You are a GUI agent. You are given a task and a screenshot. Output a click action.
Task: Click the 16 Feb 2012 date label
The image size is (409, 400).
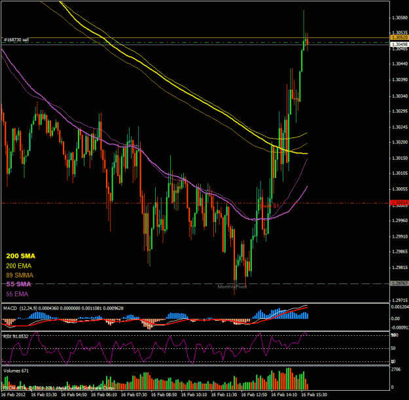click(x=14, y=395)
